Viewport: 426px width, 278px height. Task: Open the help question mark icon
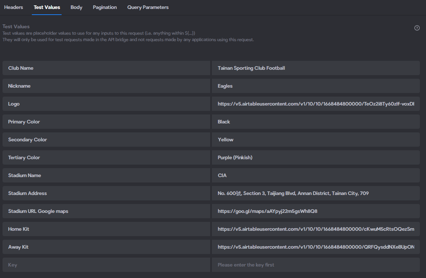(417, 28)
